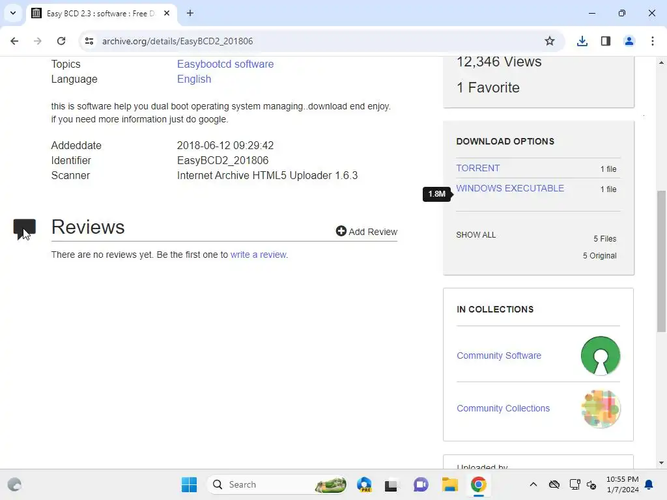Open File Explorer from taskbar
Viewport: 667px width, 500px height.
point(449,484)
